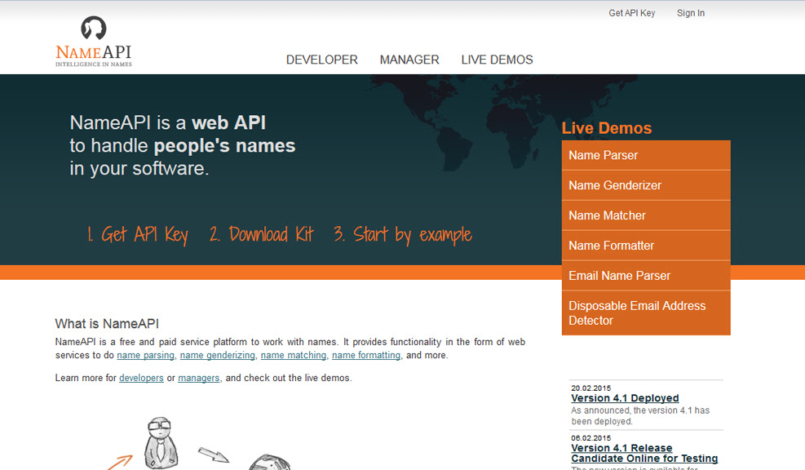Click the NameAPI logo
805x470 pixels.
pyautogui.click(x=94, y=42)
